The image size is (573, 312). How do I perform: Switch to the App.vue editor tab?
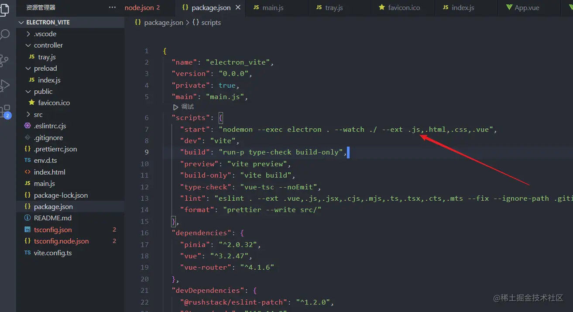523,7
